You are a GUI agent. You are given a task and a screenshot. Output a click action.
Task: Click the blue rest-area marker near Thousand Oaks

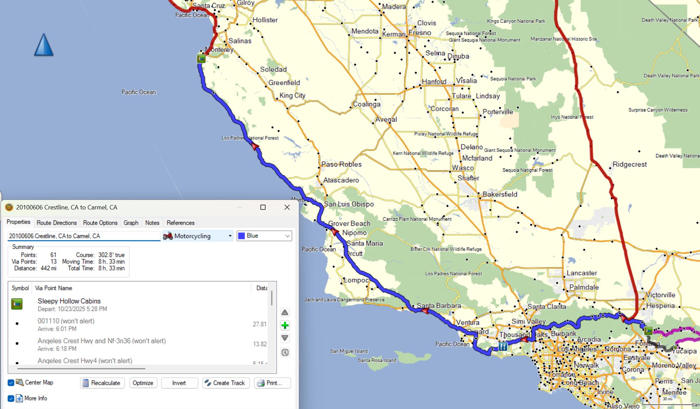(x=503, y=346)
